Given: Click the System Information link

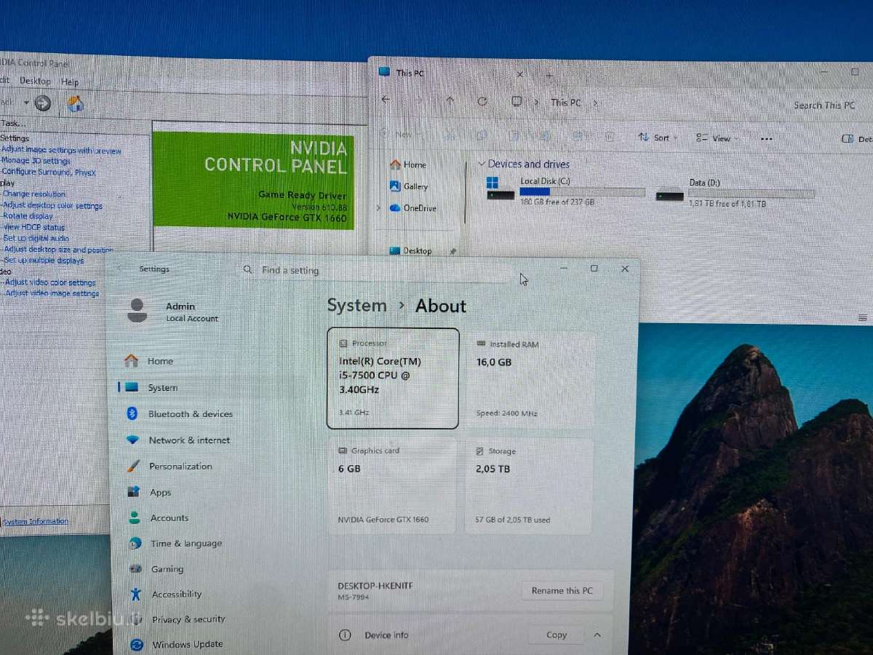Looking at the screenshot, I should (x=36, y=522).
